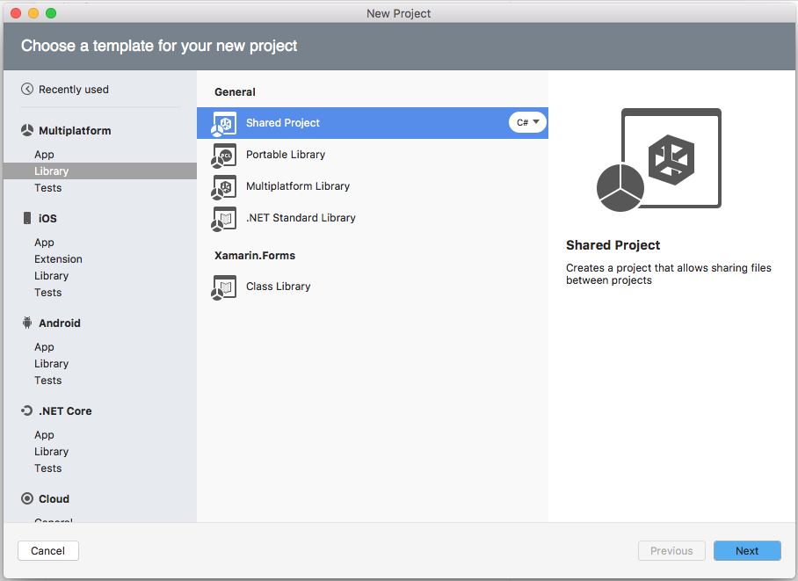The height and width of the screenshot is (581, 798).
Task: Click the Multiplatform category icon
Action: [x=27, y=130]
